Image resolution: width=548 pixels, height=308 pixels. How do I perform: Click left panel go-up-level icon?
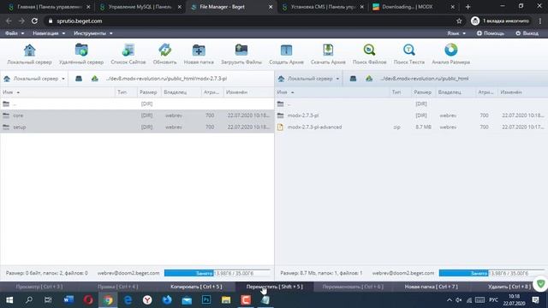pyautogui.click(x=95, y=79)
